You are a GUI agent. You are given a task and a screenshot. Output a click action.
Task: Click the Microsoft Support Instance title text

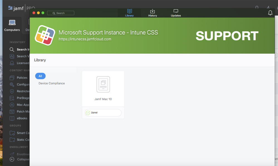point(108,33)
